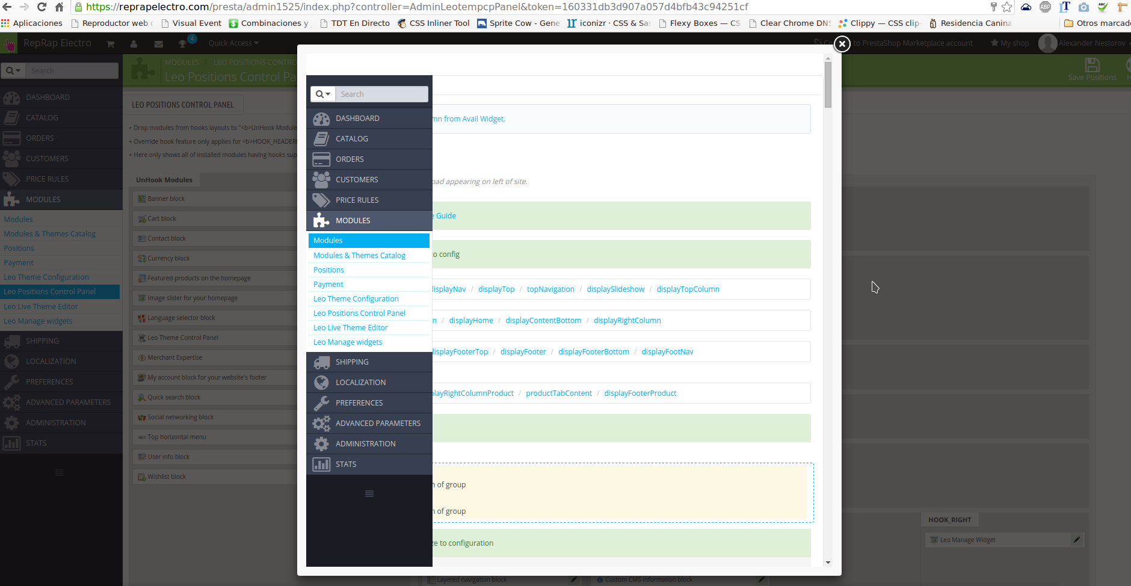1131x586 pixels.
Task: Click Save Positions button in background page
Action: tap(1092, 70)
